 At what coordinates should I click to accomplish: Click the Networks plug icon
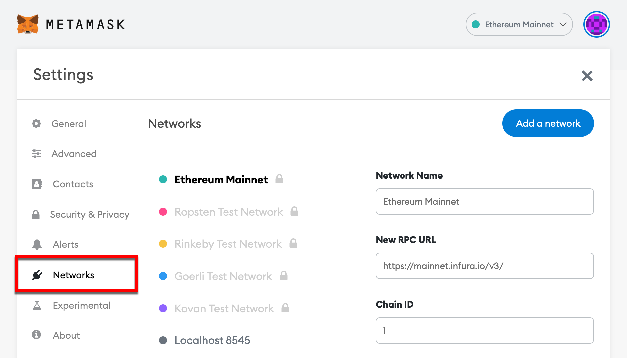click(x=37, y=275)
